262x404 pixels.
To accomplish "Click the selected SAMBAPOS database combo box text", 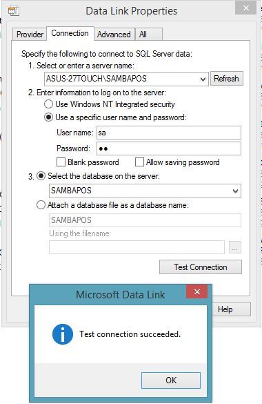I will point(71,191).
